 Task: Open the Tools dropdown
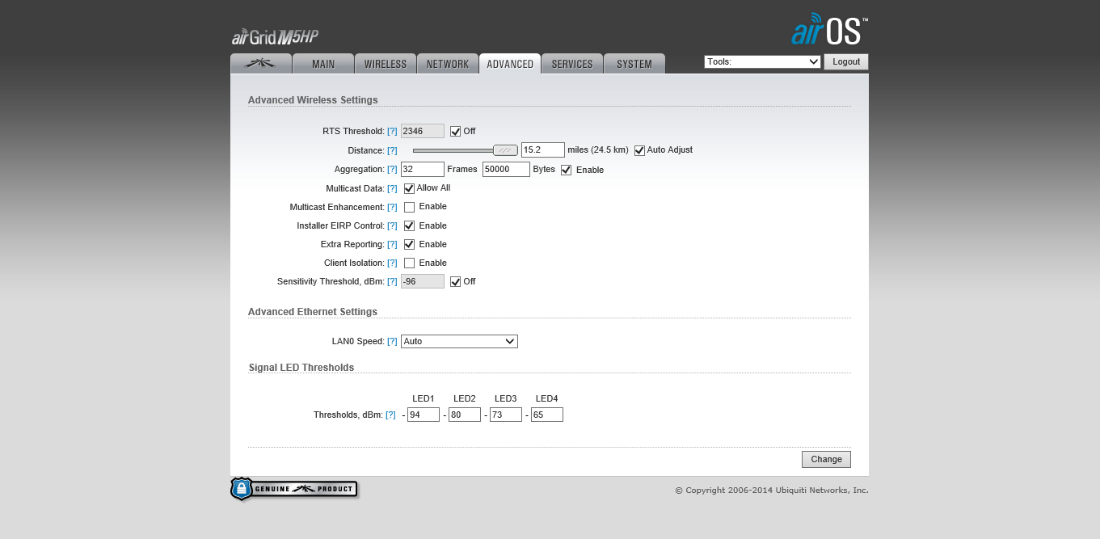[x=762, y=61]
